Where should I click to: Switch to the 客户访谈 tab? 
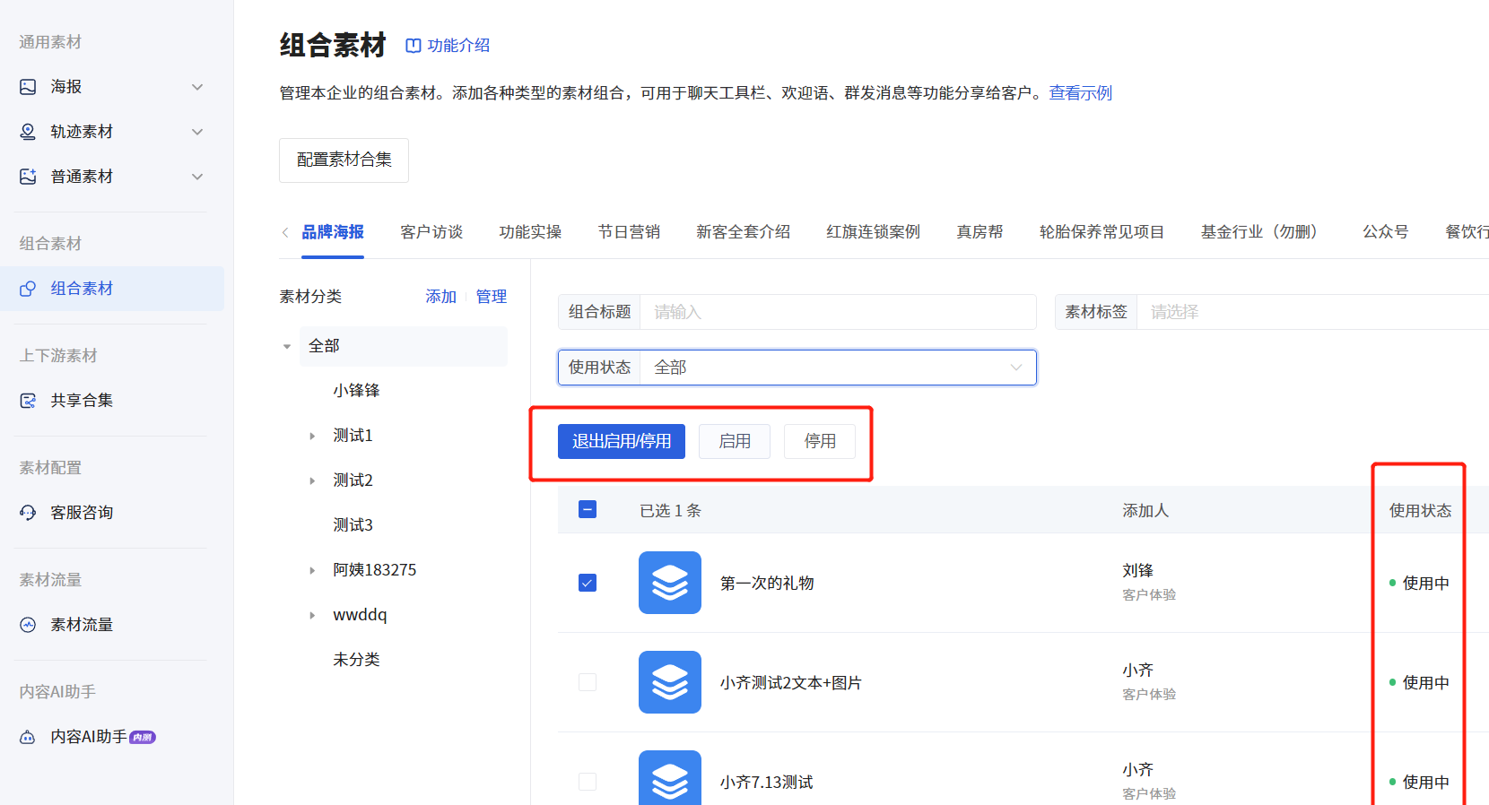coord(431,232)
